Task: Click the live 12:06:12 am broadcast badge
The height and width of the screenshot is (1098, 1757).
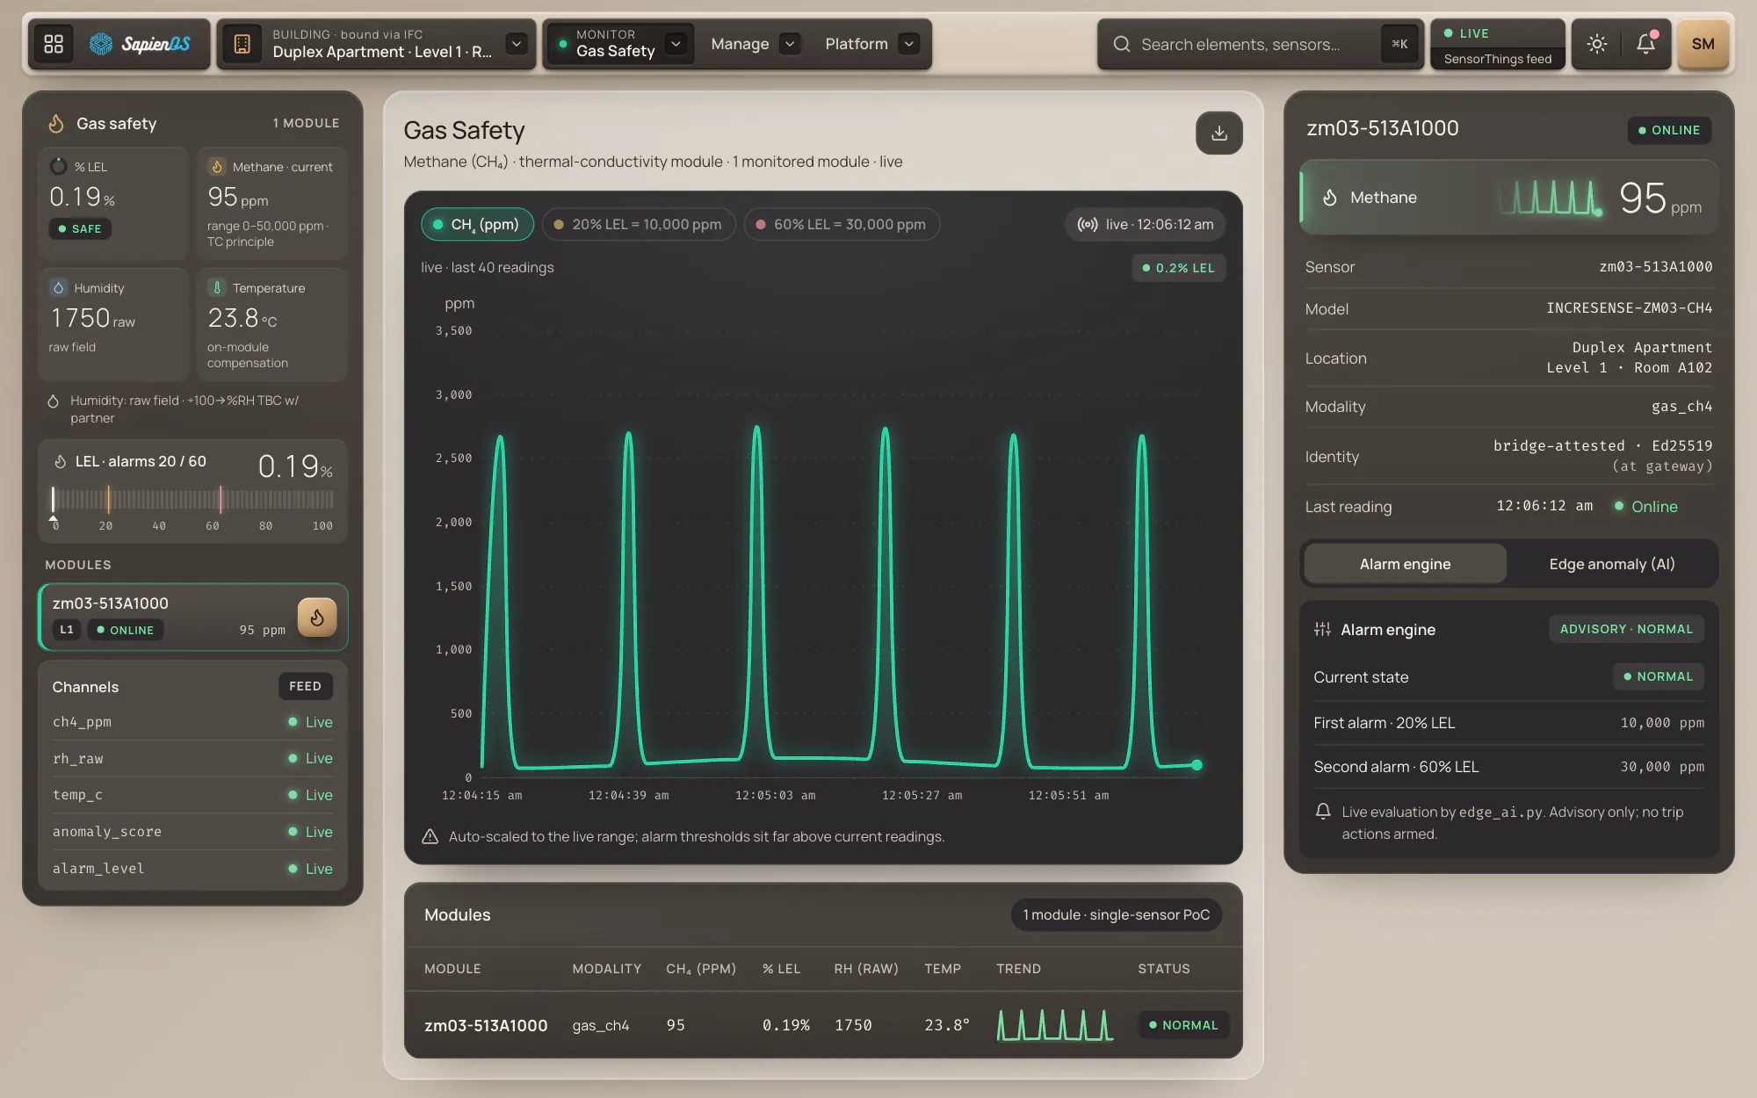Action: [x=1146, y=224]
